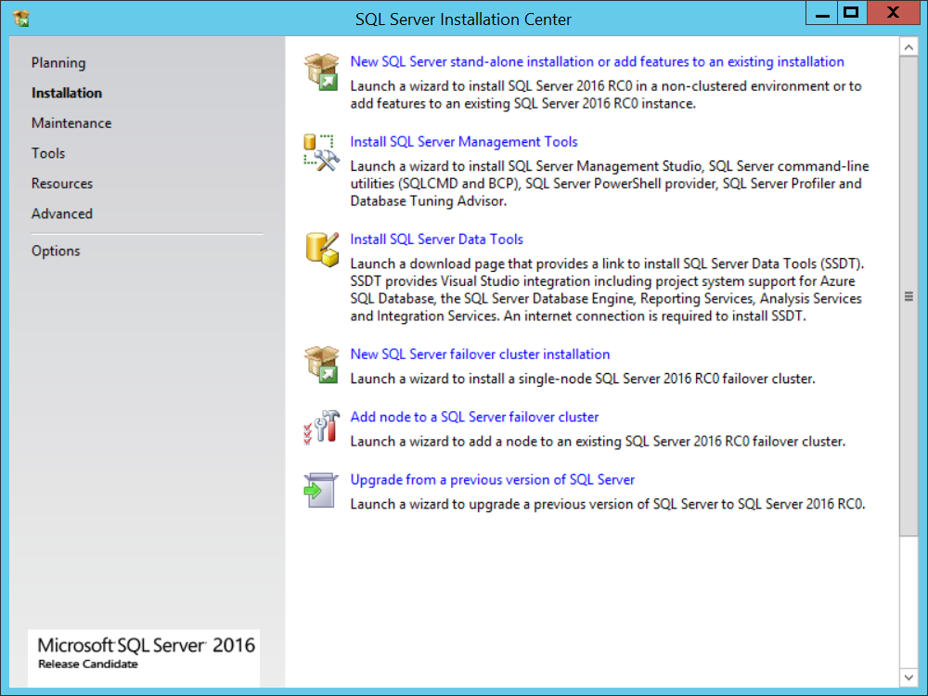This screenshot has height=696, width=928.
Task: Select the Management Tools hammer-and-wrench icon
Action: [x=322, y=151]
